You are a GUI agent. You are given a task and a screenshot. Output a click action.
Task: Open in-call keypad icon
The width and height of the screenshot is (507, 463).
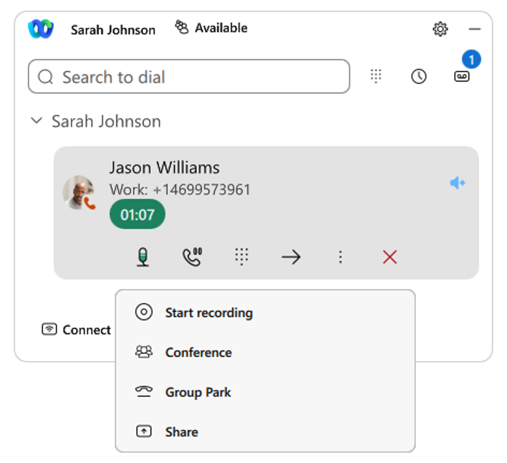click(x=241, y=257)
